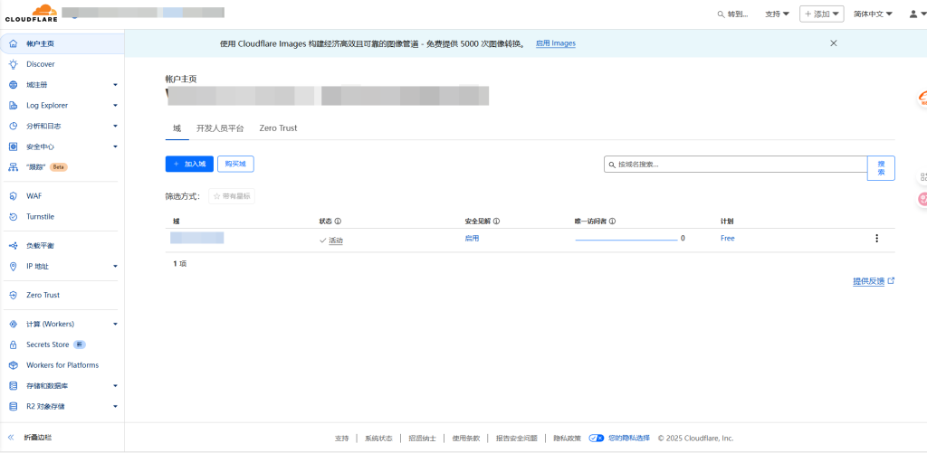
Task: Open WAF in the sidebar
Action: click(x=34, y=196)
